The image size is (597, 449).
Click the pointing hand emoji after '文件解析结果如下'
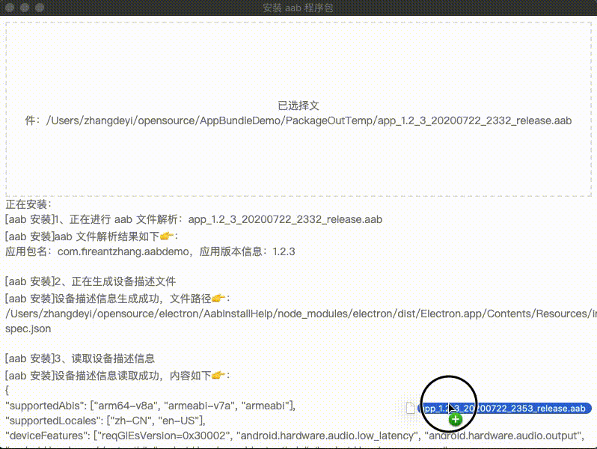point(166,236)
